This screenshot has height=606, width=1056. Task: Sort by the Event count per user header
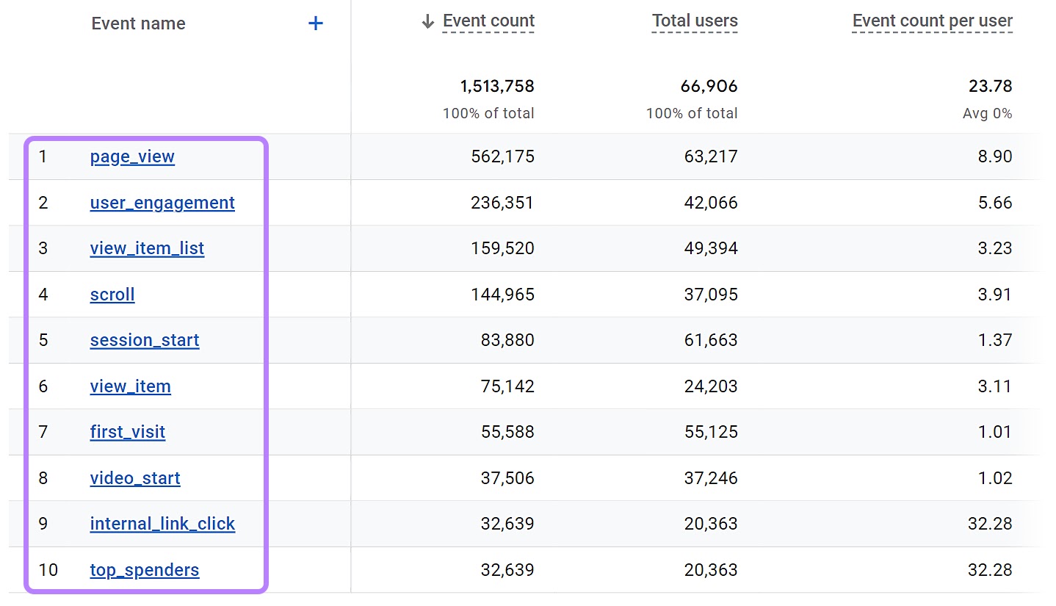pyautogui.click(x=931, y=21)
